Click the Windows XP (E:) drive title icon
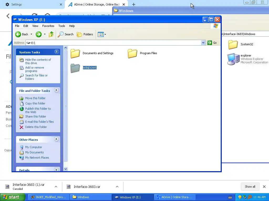Screen dimensions: 269x201 click(15, 19)
